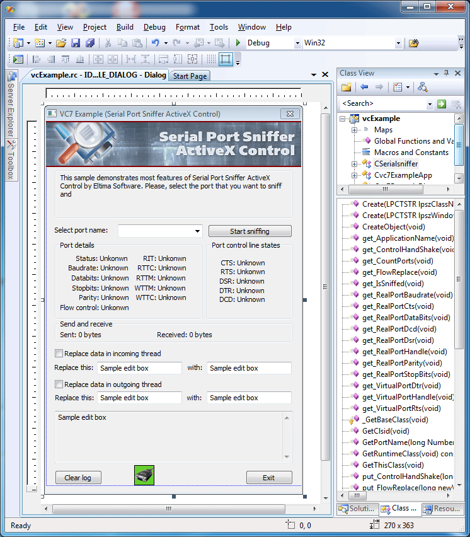The height and width of the screenshot is (537, 470).
Task: Click the Exit button in dialog
Action: [269, 477]
